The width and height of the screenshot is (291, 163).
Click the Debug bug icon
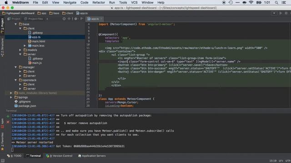(x=286, y=13)
